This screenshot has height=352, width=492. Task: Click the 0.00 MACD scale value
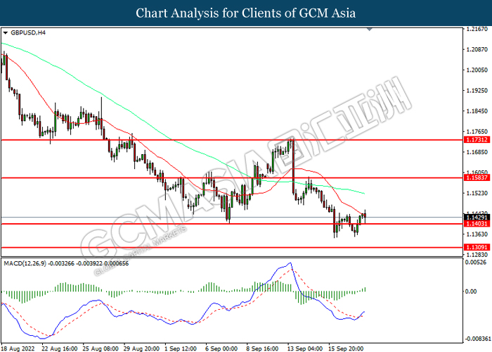[x=471, y=291]
